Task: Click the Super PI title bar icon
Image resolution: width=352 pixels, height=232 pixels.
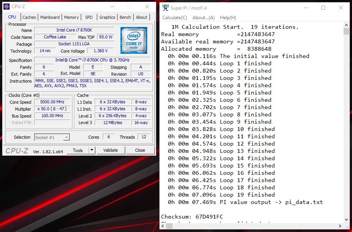Action: pos(165,7)
